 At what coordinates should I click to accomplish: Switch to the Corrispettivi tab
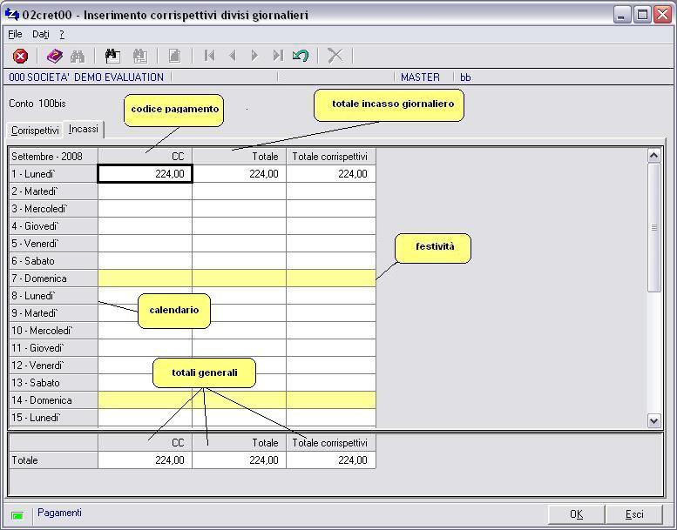point(35,131)
